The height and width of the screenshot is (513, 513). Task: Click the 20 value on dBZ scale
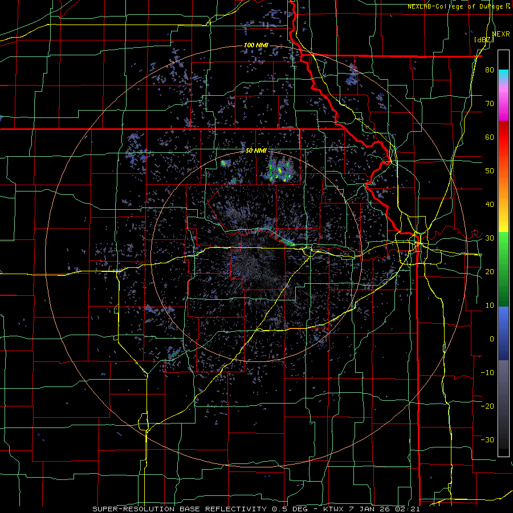(x=490, y=272)
